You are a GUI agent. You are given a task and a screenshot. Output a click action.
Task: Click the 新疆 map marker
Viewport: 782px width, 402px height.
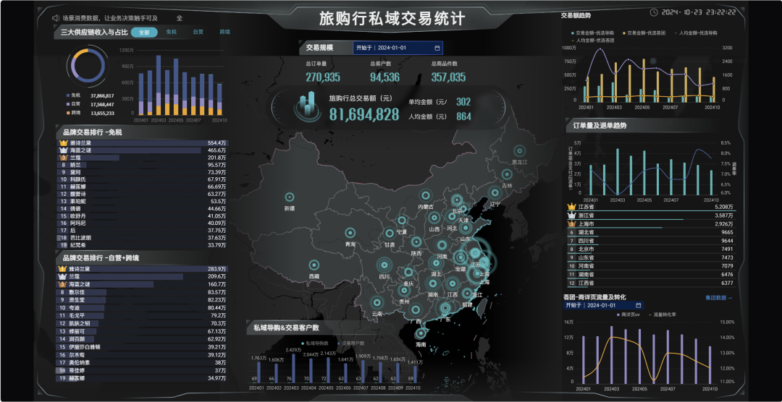click(289, 197)
